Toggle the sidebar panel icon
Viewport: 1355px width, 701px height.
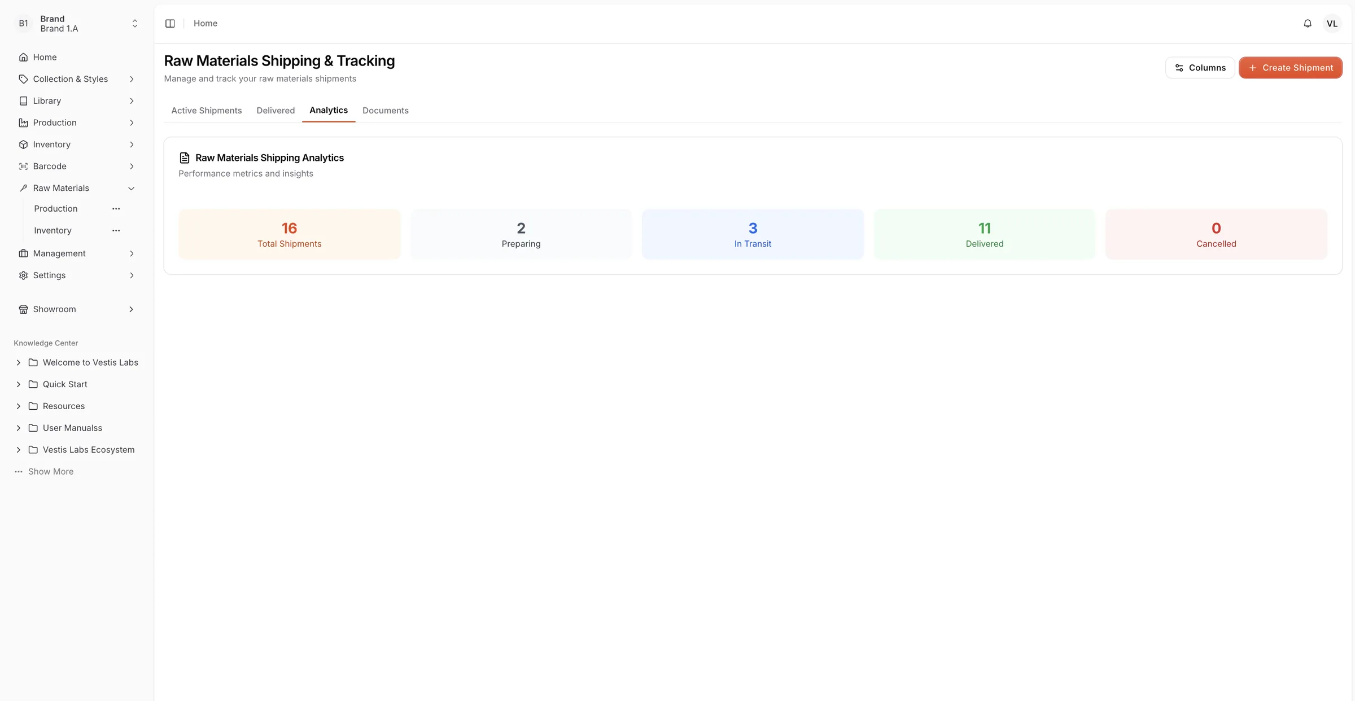(170, 23)
